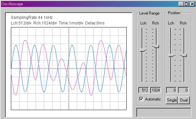Screen dimensions: 196x119
Task: Click the empty status box below the Position panel
Action: 164,112
